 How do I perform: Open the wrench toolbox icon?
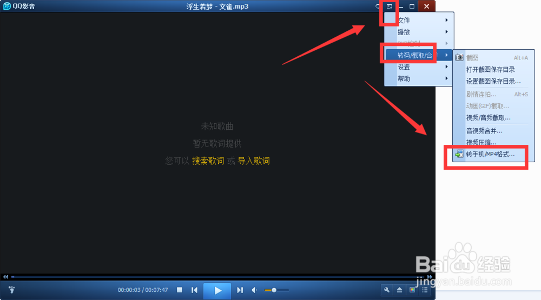pyautogui.click(x=387, y=290)
